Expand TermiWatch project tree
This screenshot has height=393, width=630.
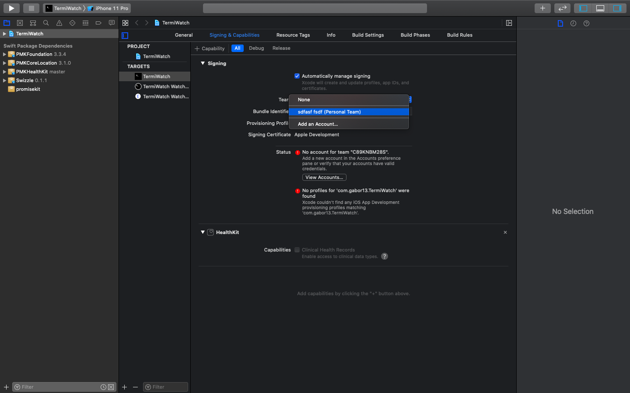coord(4,34)
